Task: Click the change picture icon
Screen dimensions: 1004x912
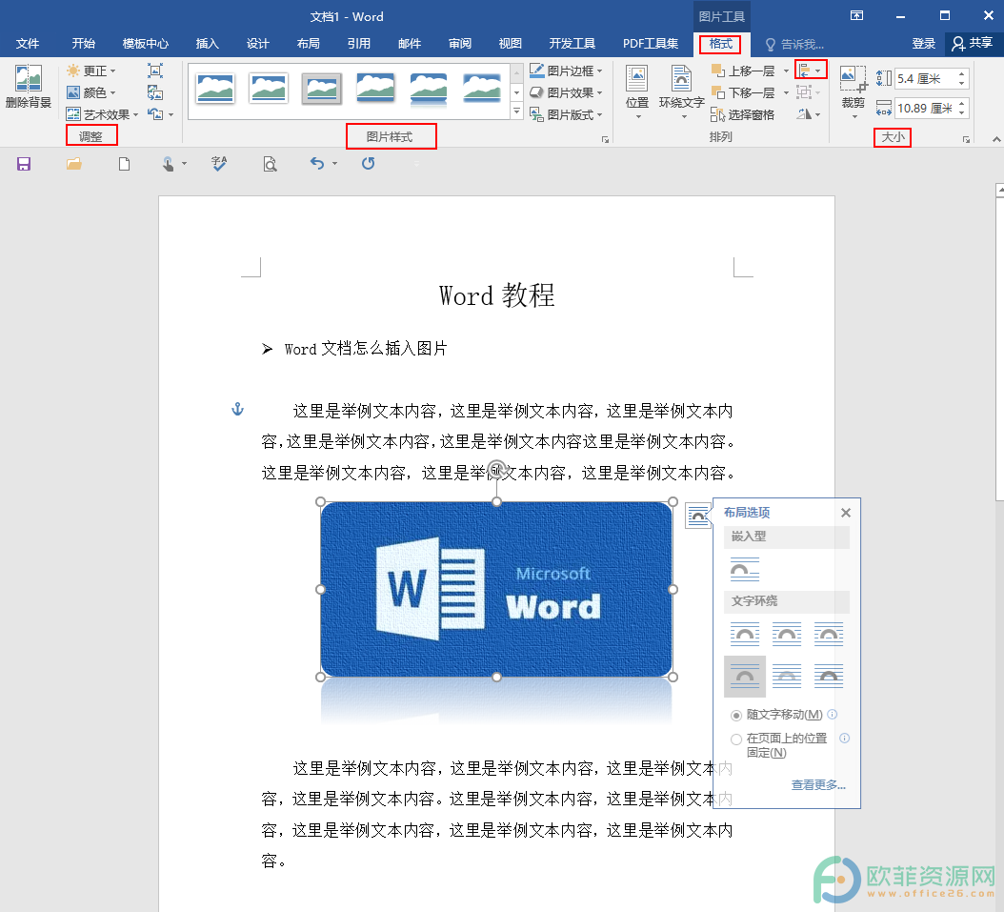Action: coord(155,92)
